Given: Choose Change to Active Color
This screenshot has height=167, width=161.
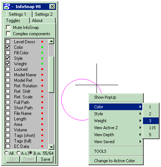Looking at the screenshot, I should (x=116, y=161).
